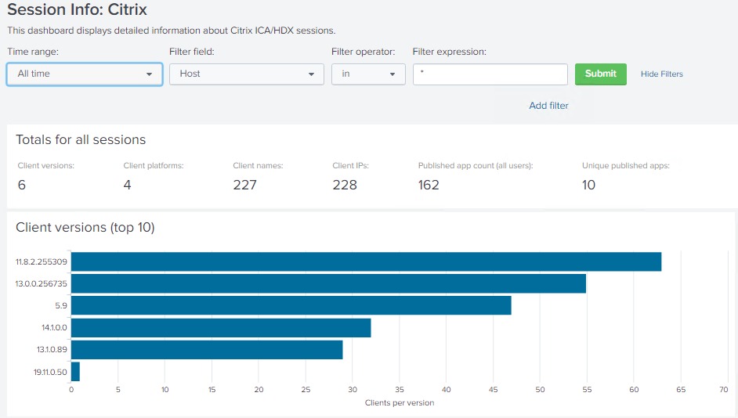Click the Session Info: Citrix title
The width and height of the screenshot is (738, 418).
tap(78, 9)
